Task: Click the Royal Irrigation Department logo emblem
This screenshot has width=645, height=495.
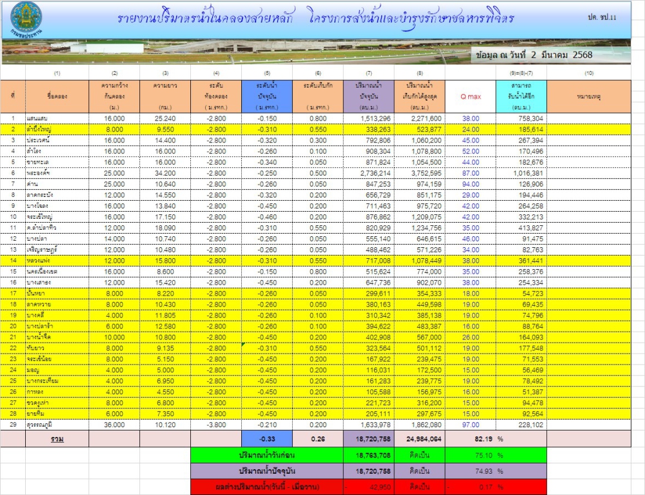Action: [x=26, y=20]
